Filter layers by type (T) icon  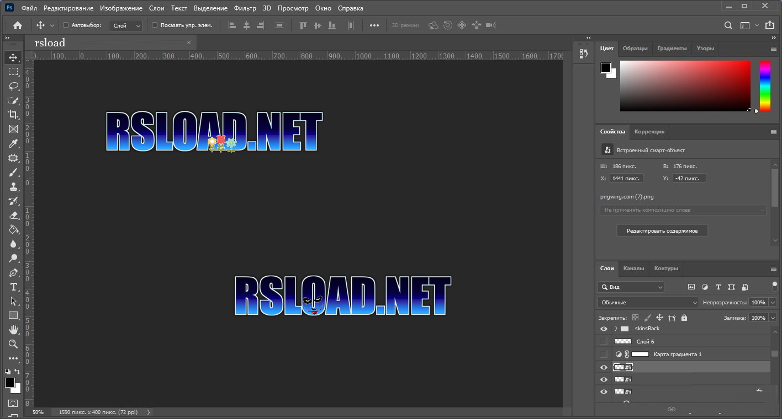click(718, 287)
